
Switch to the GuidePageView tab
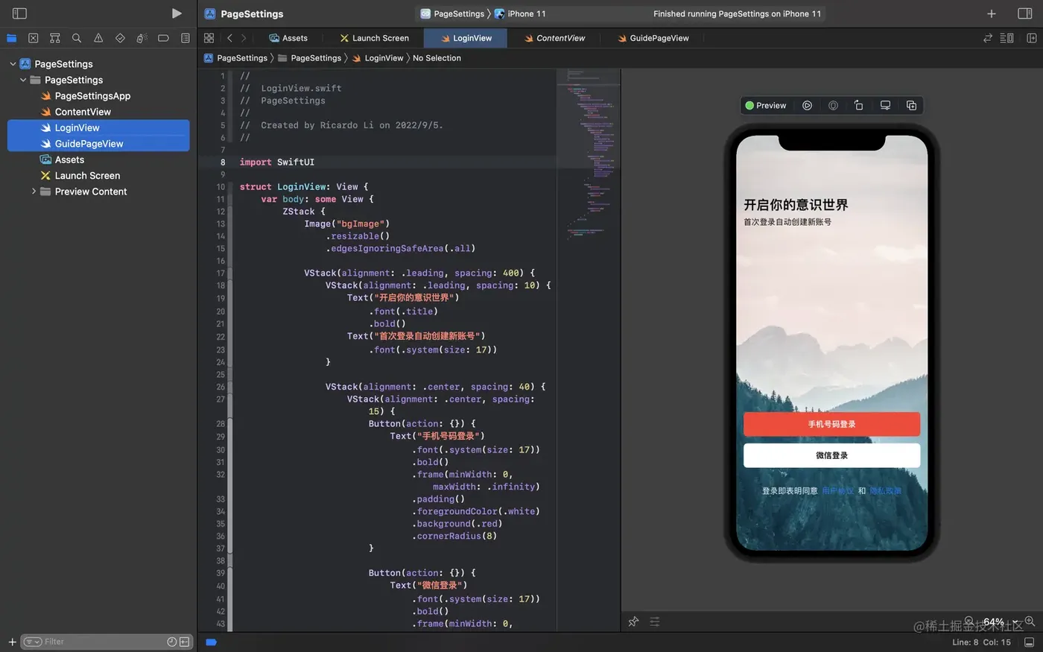click(653, 38)
